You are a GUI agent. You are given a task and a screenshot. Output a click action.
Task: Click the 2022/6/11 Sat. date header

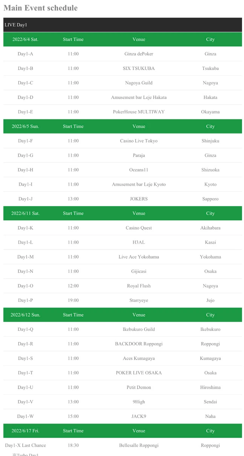click(25, 213)
